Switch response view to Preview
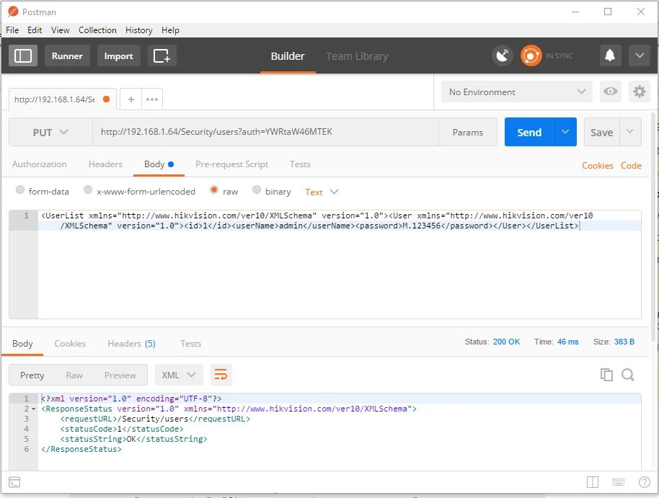 (120, 375)
